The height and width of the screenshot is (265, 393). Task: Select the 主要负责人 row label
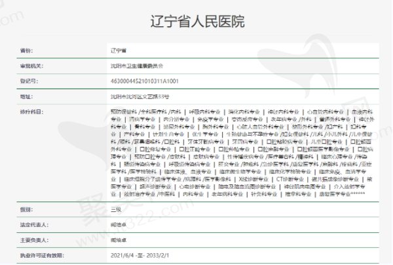pyautogui.click(x=34, y=241)
